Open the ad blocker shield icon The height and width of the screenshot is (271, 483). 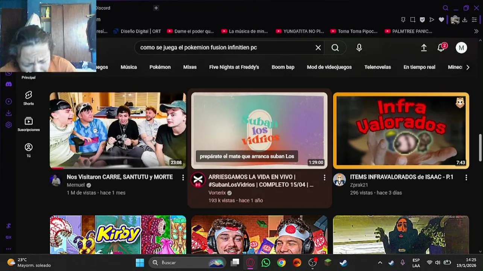(422, 20)
